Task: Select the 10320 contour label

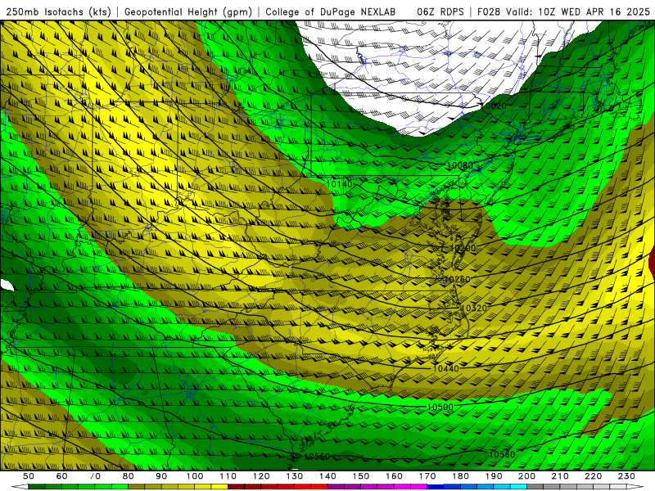Action: point(474,309)
